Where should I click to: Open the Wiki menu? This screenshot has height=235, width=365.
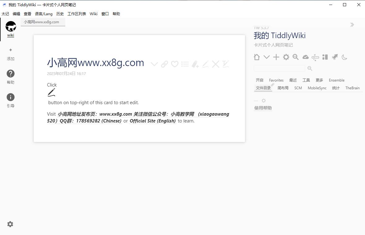click(x=94, y=14)
